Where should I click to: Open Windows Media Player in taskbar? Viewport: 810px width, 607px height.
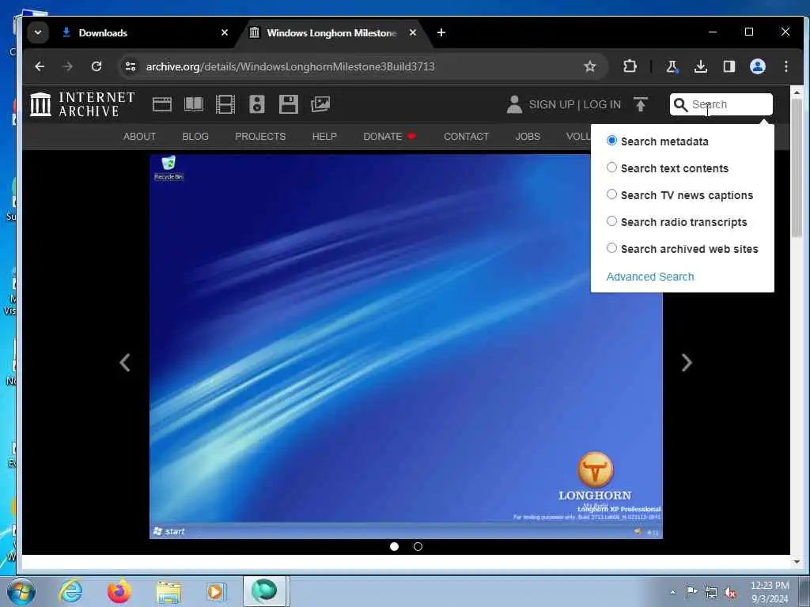tap(216, 591)
